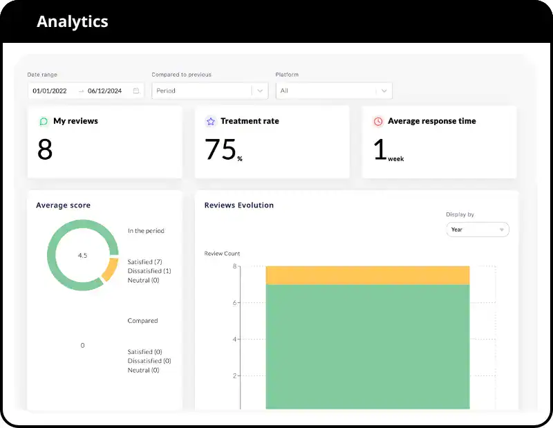This screenshot has width=553, height=428.
Task: Click the arrow between the two dates
Action: point(82,91)
